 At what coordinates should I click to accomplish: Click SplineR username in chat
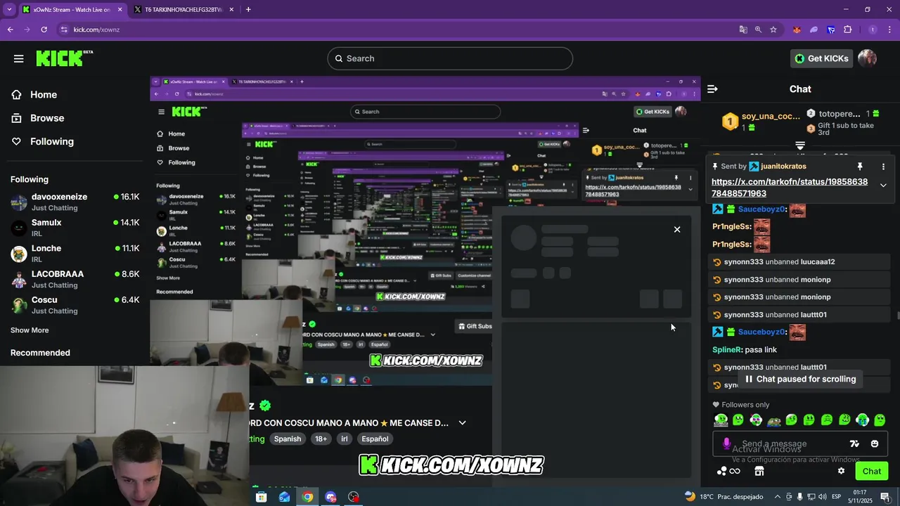click(x=727, y=349)
